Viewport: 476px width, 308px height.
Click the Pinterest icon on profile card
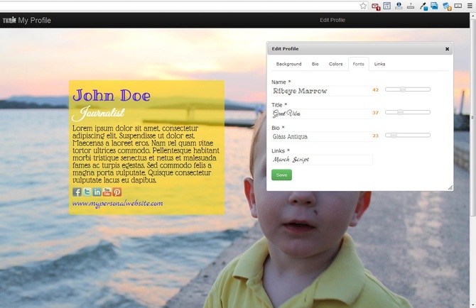[117, 192]
